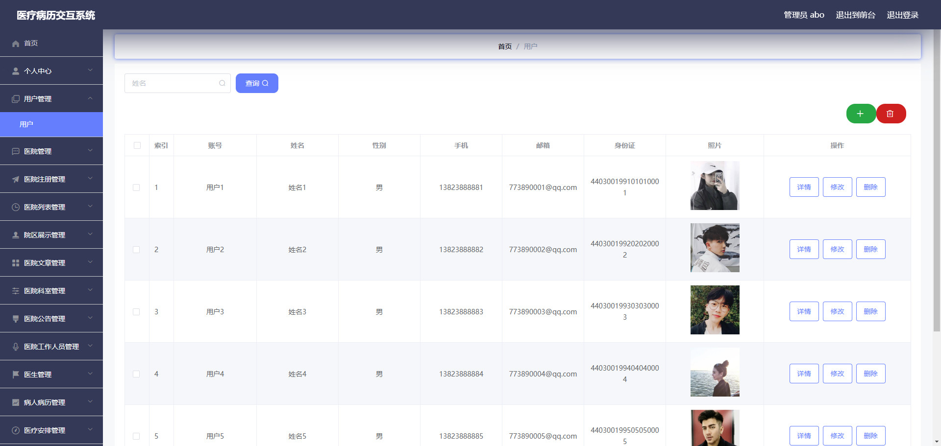Click the compass icon for 医疗安排管理
Image resolution: width=941 pixels, height=446 pixels.
16,431
